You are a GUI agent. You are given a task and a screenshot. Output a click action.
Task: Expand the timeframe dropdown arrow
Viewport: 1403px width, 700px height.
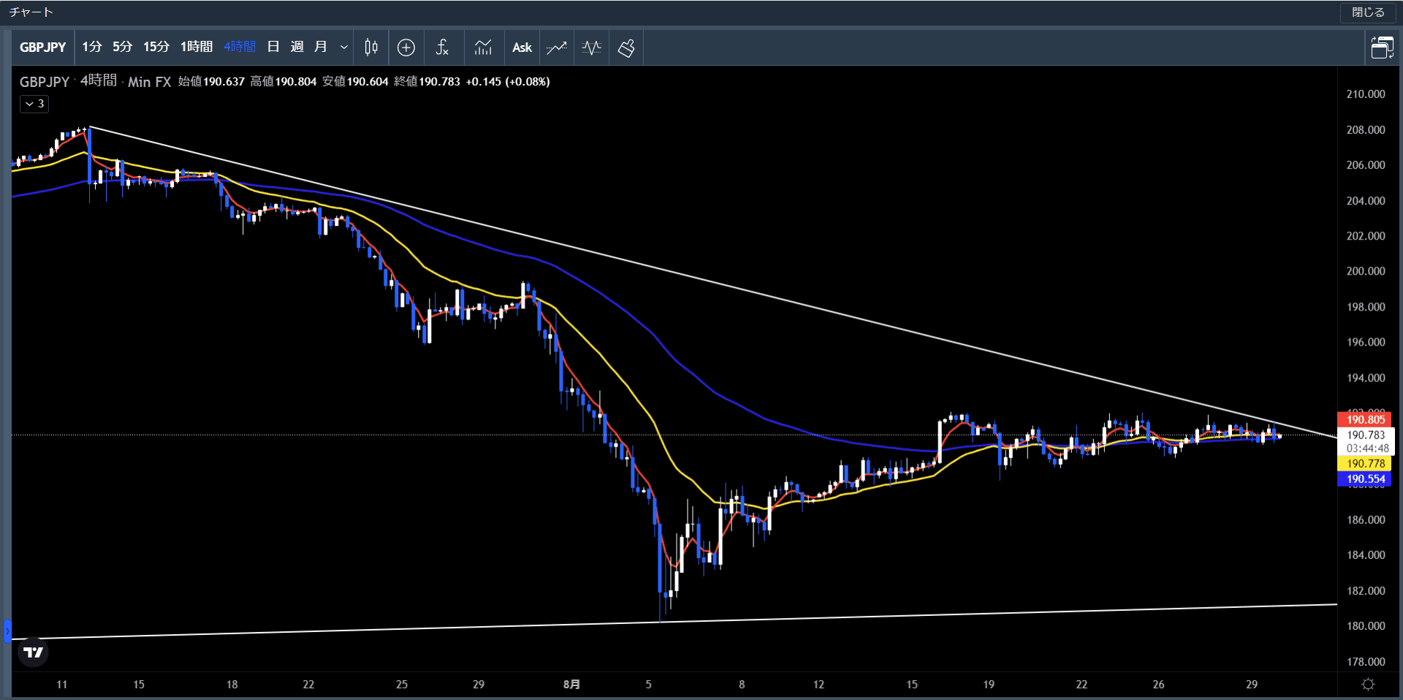coord(343,47)
